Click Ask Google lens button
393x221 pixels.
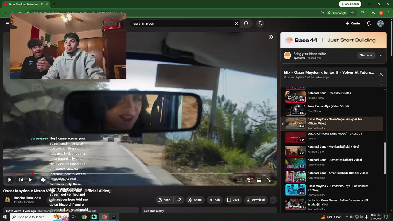(337, 13)
